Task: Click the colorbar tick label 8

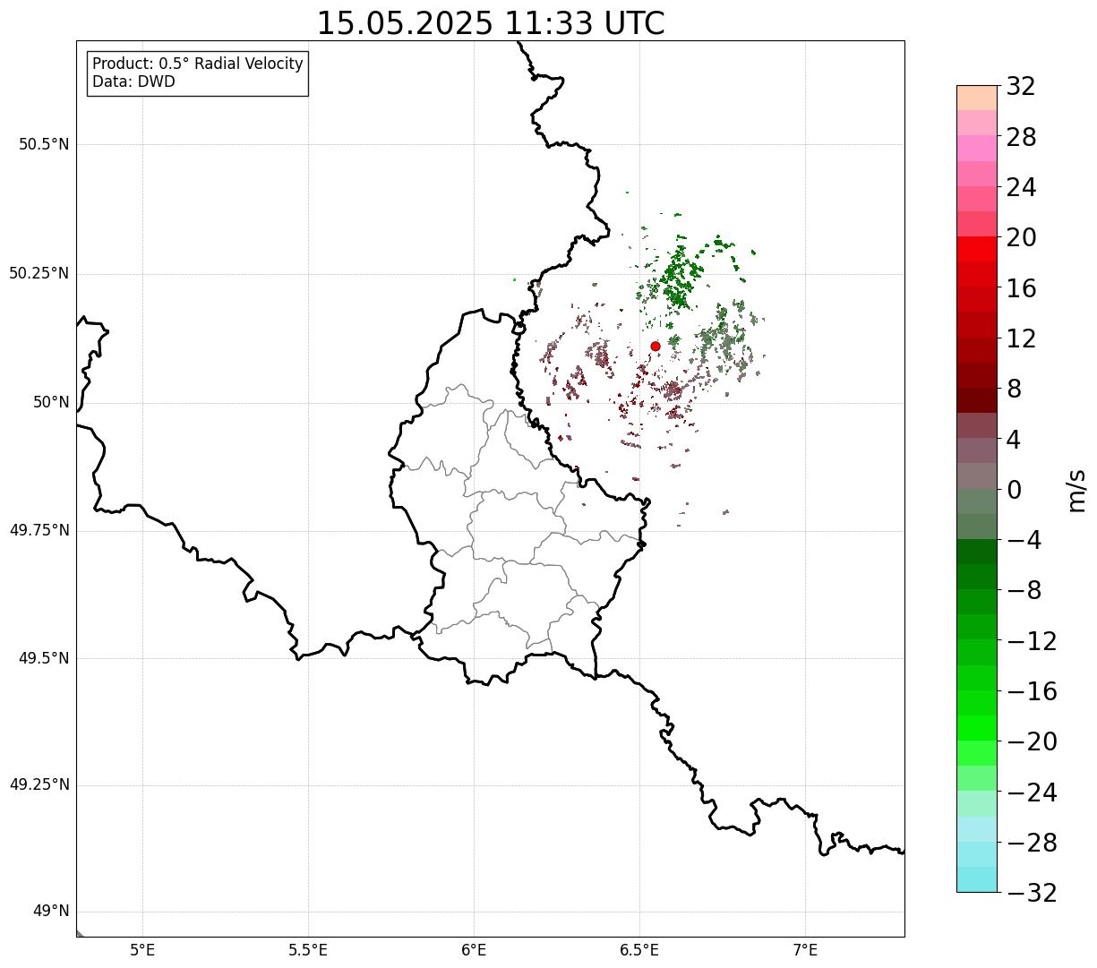Action: (1014, 389)
